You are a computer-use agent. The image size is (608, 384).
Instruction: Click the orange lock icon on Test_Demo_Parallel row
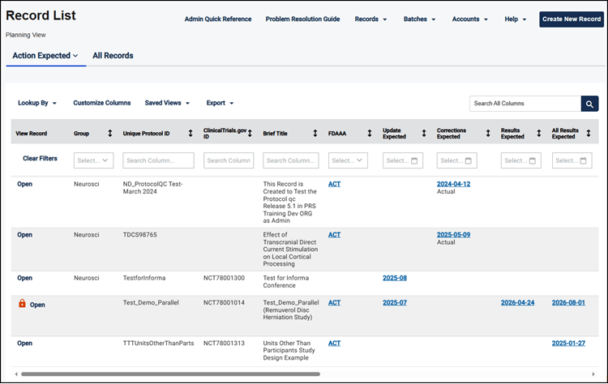(22, 304)
